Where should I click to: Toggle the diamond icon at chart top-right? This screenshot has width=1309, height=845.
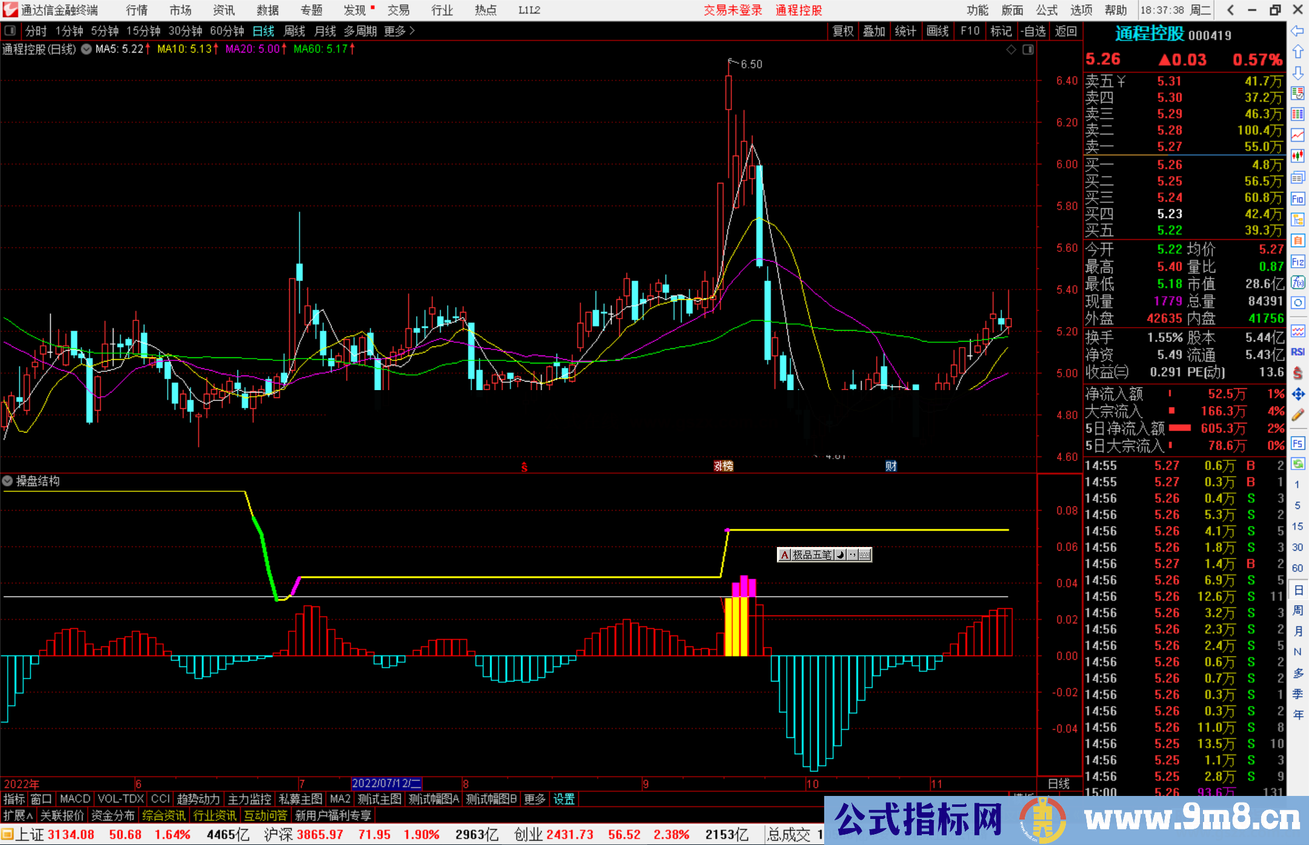(1011, 50)
